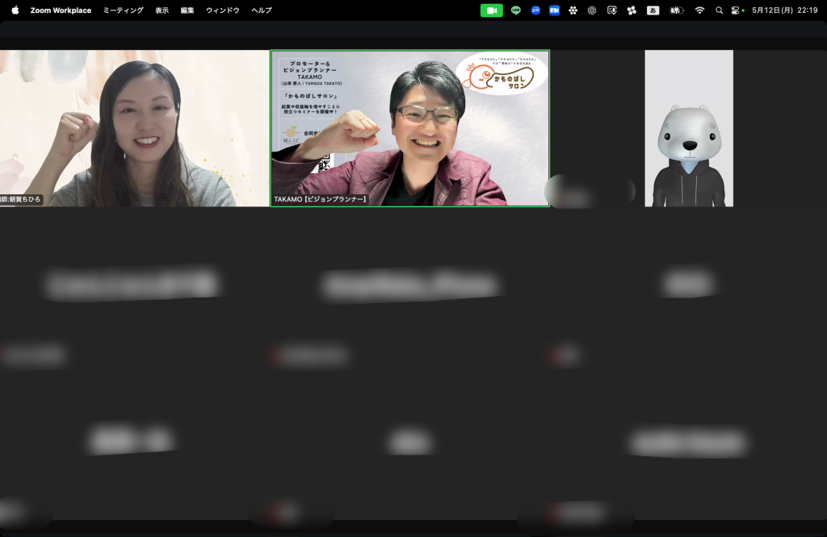Open the ChatGPT menu bar icon
Image resolution: width=827 pixels, height=537 pixels.
click(x=592, y=10)
